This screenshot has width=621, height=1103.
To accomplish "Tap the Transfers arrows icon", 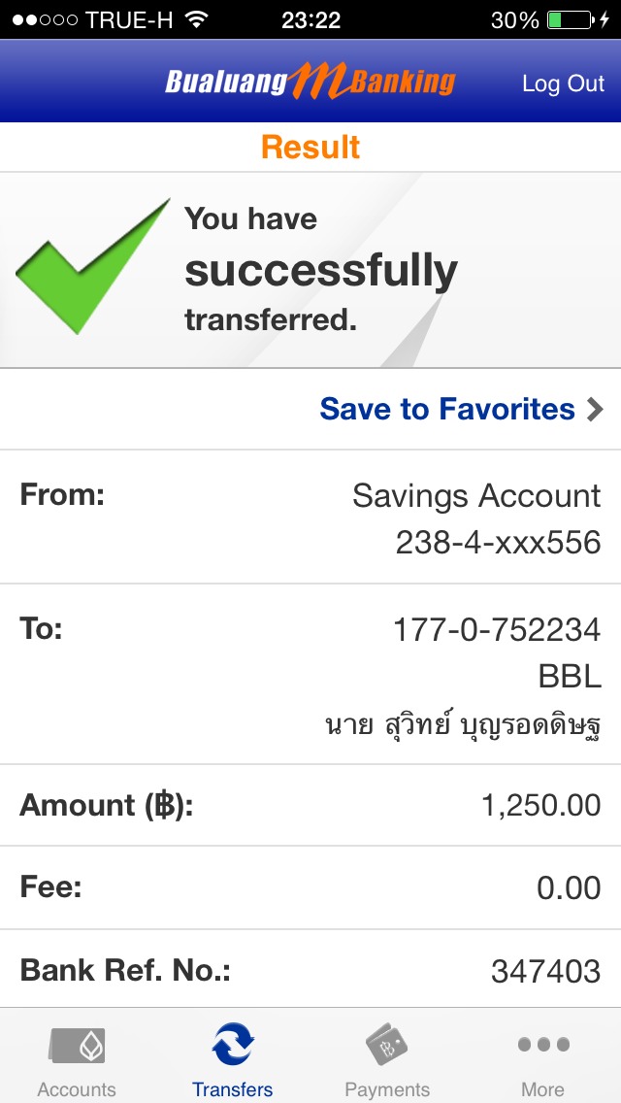I will pyautogui.click(x=233, y=1045).
